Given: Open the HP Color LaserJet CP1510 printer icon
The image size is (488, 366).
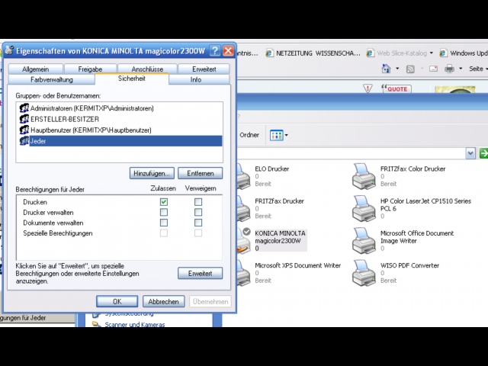Looking at the screenshot, I should coord(364,208).
